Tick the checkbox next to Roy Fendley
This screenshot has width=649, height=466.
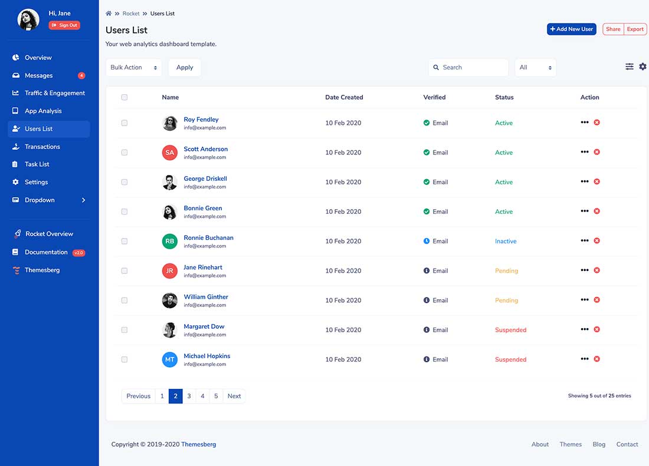pos(124,123)
